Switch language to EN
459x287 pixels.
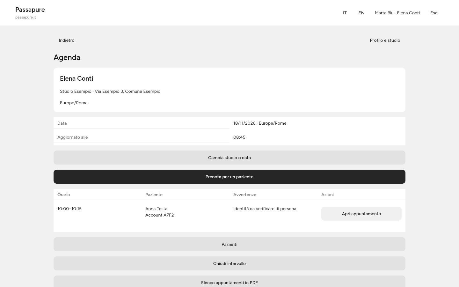pos(361,13)
